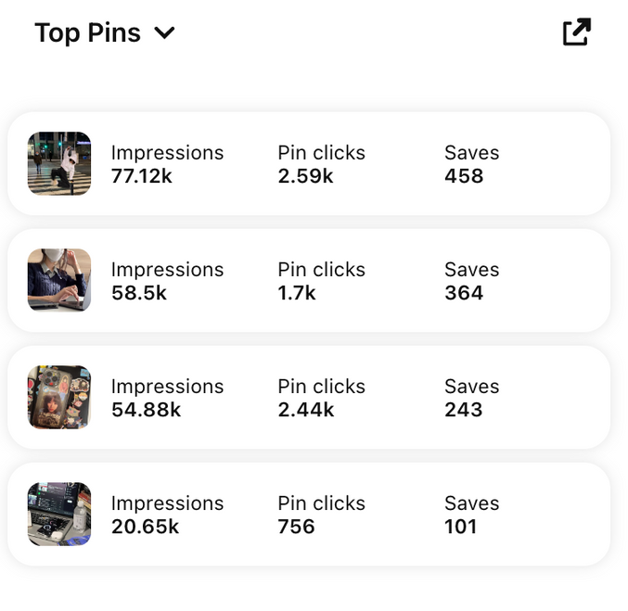Open the desk setup pin thumbnail

point(59,514)
